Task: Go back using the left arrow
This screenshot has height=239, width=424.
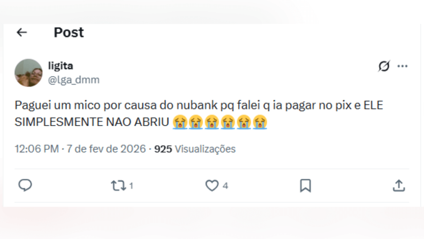Action: 22,32
